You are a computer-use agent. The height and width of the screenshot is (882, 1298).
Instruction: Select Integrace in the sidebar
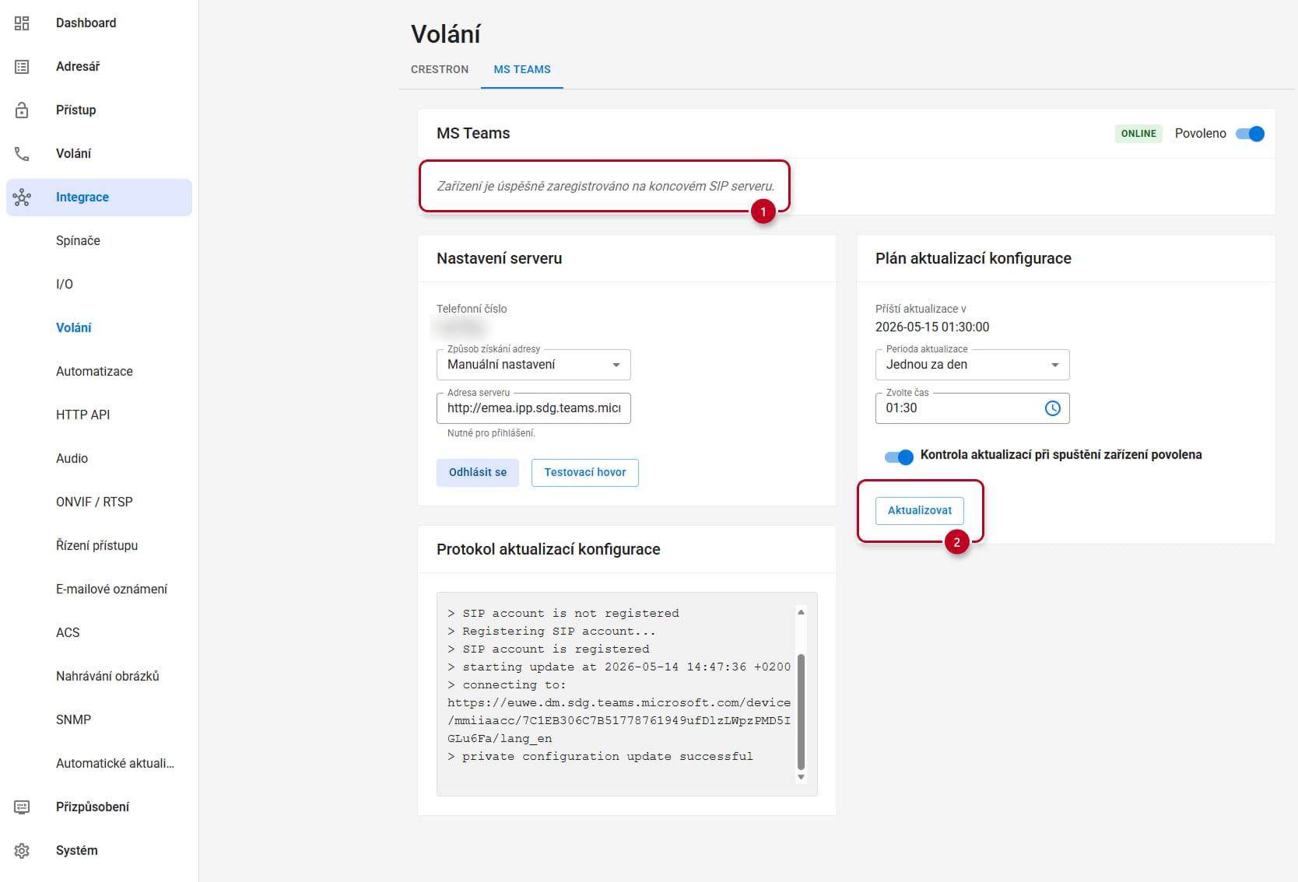(99, 198)
